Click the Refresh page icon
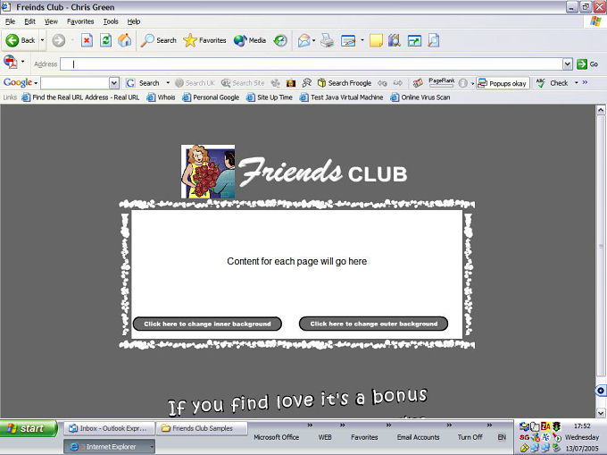Image resolution: width=607 pixels, height=455 pixels. [105, 40]
